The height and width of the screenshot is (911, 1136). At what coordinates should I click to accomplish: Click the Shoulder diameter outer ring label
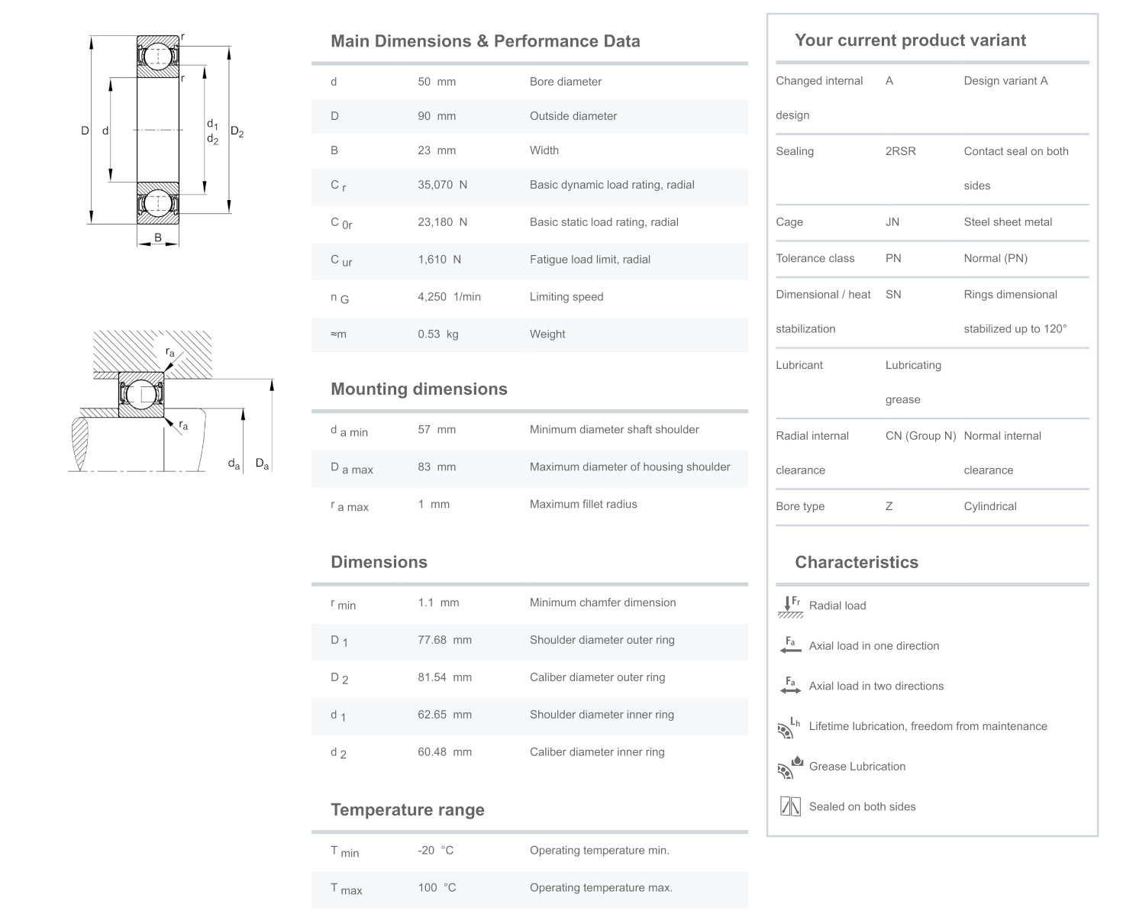[x=602, y=640]
